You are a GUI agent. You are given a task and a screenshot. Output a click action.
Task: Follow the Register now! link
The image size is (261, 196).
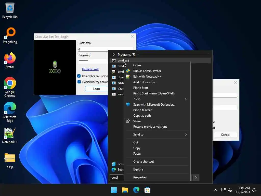coord(90,69)
